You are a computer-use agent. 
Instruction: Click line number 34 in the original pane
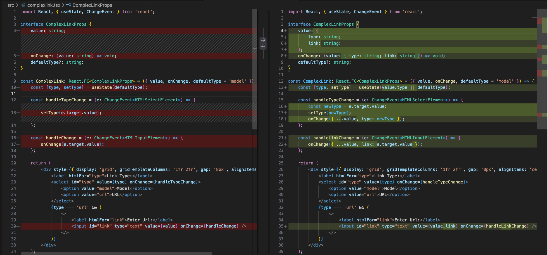coord(13,251)
